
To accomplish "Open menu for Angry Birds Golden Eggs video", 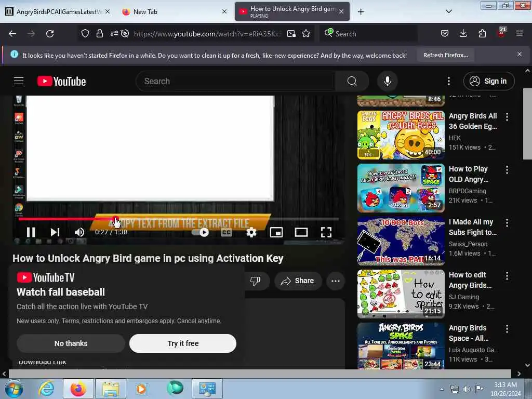I will click(507, 117).
